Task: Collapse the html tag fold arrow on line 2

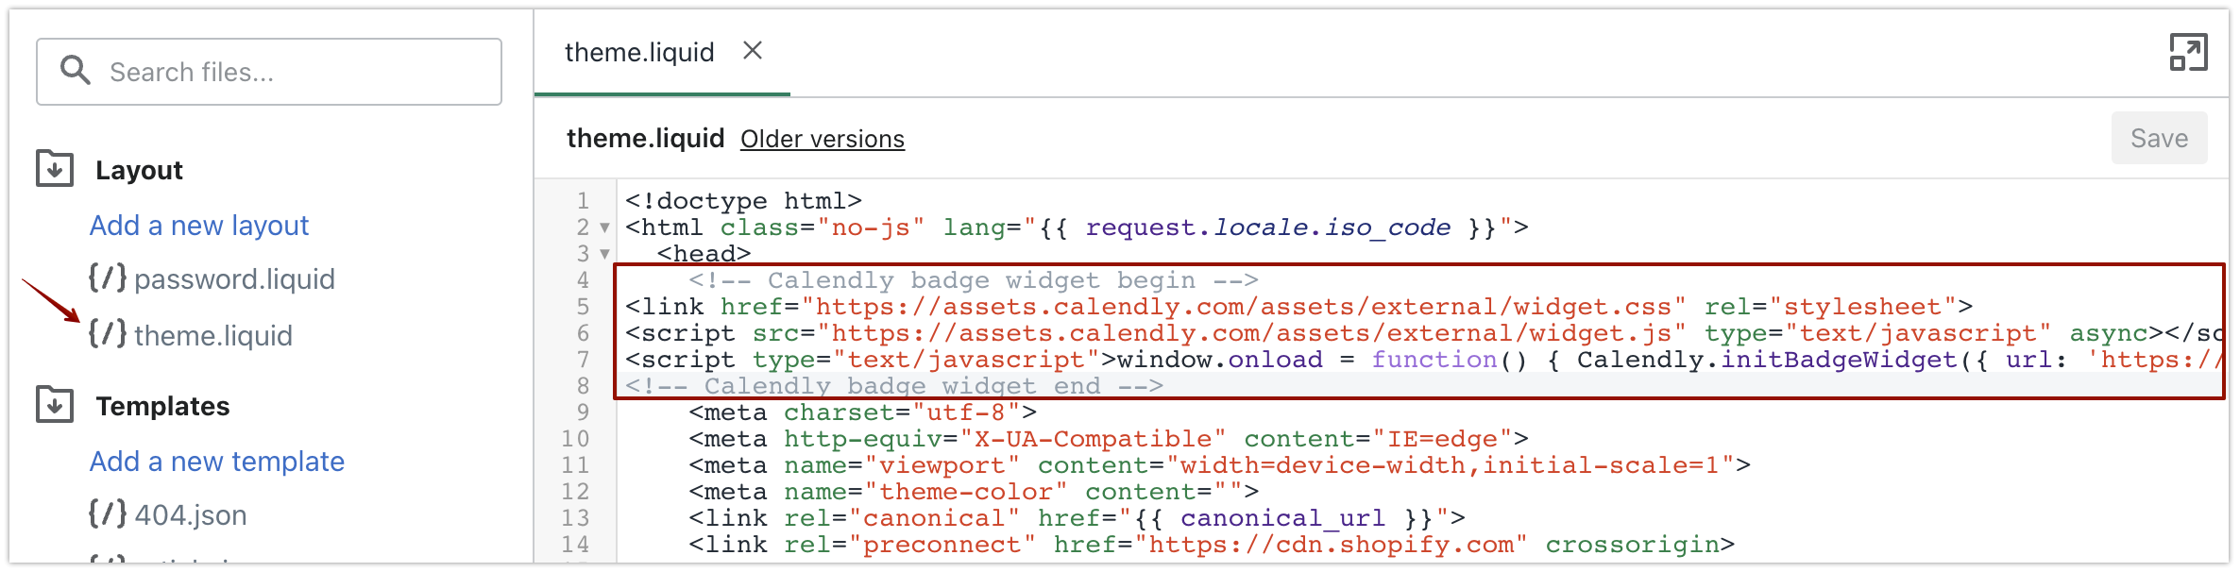Action: point(604,228)
